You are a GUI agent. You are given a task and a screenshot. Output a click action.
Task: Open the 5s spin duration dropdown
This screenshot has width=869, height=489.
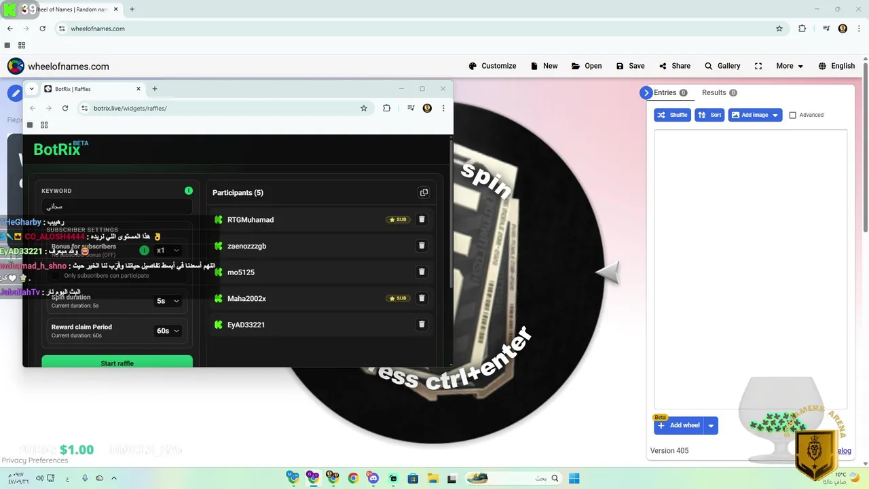point(168,301)
